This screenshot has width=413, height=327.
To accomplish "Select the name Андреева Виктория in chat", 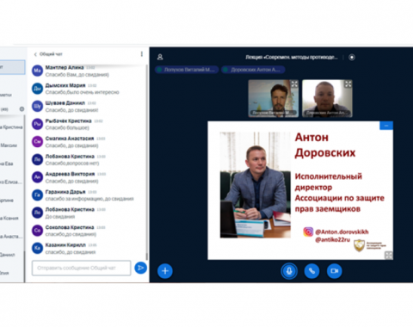I will coord(70,174).
